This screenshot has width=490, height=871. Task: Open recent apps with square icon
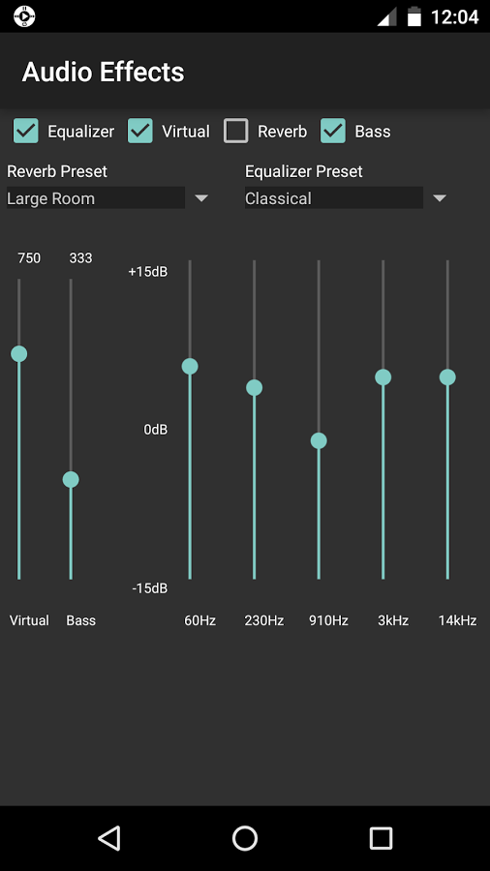tap(381, 838)
